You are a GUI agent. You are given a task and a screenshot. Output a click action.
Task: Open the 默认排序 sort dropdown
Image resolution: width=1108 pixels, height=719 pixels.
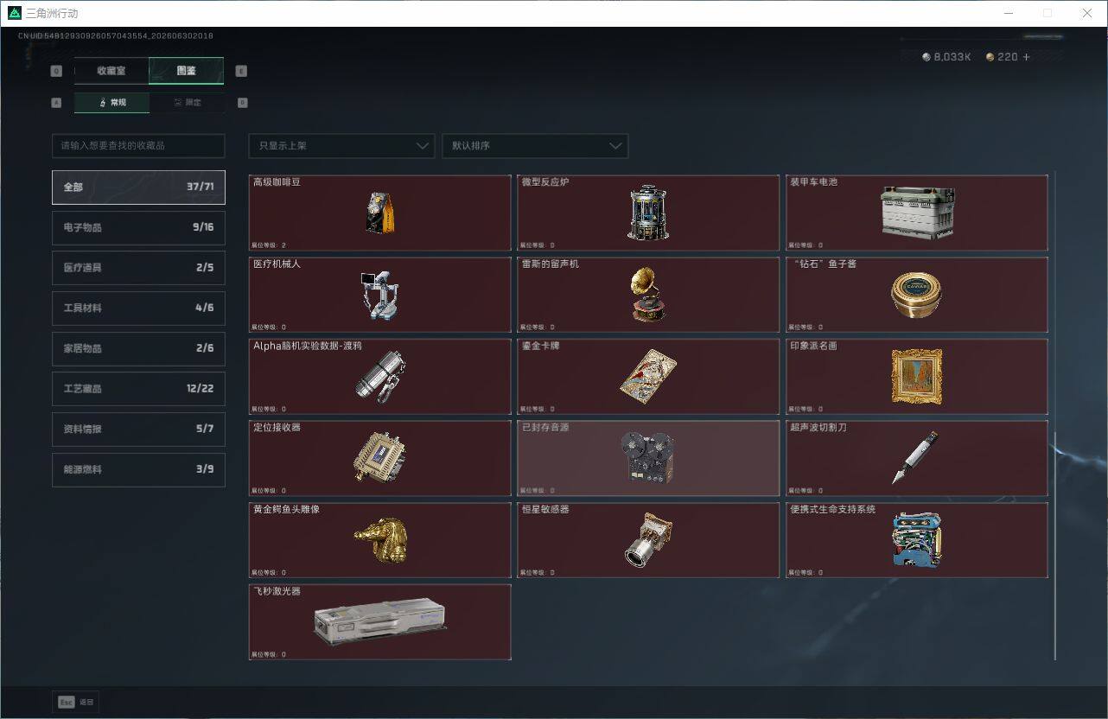[x=535, y=146]
